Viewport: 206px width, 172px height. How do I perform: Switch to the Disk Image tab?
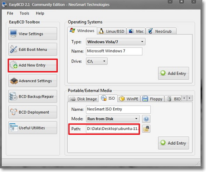(83, 99)
